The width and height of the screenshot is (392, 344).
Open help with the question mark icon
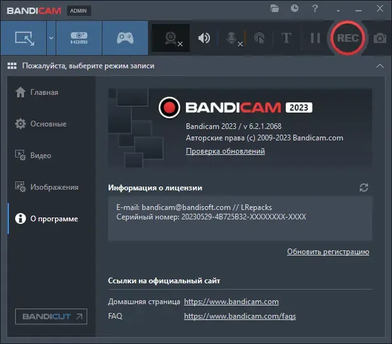point(315,8)
